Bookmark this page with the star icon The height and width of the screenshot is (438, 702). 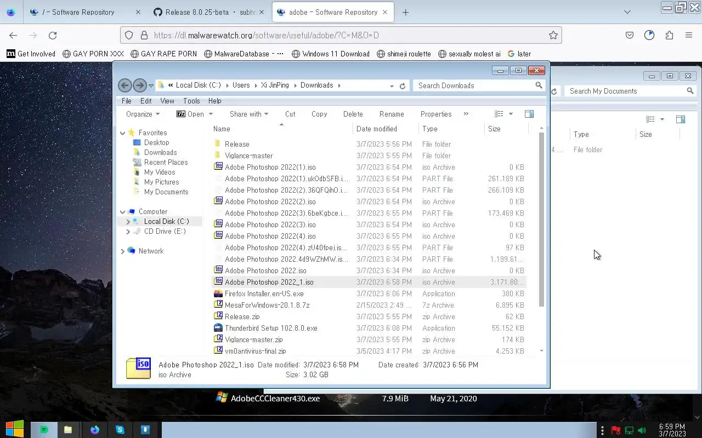click(553, 35)
